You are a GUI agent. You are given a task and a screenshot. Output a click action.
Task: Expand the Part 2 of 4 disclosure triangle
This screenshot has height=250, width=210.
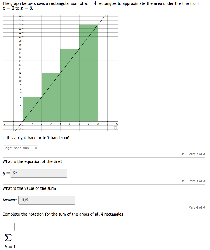pyautogui.click(x=183, y=154)
